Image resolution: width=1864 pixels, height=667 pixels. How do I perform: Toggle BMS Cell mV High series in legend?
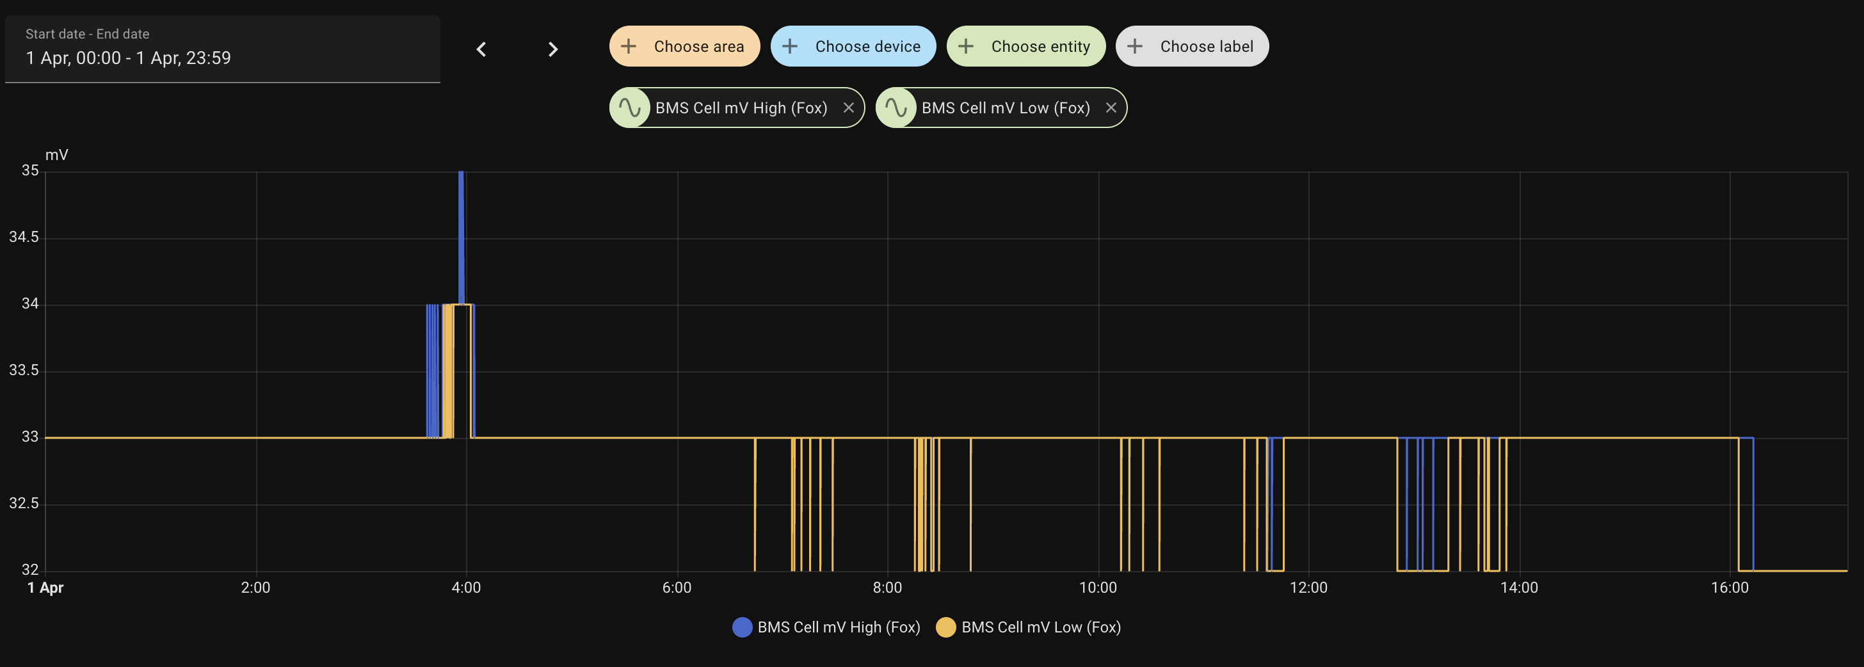click(x=838, y=627)
